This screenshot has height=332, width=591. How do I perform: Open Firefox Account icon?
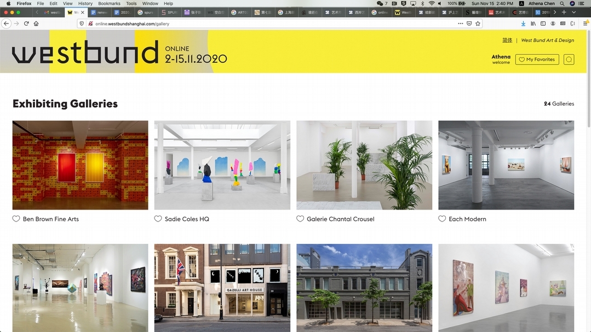pos(553,24)
